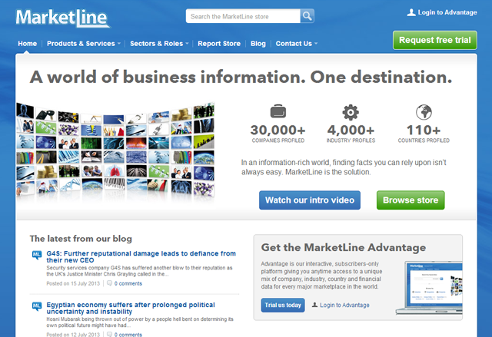Click the comment bubble icon for 12 July post

[x=109, y=335]
